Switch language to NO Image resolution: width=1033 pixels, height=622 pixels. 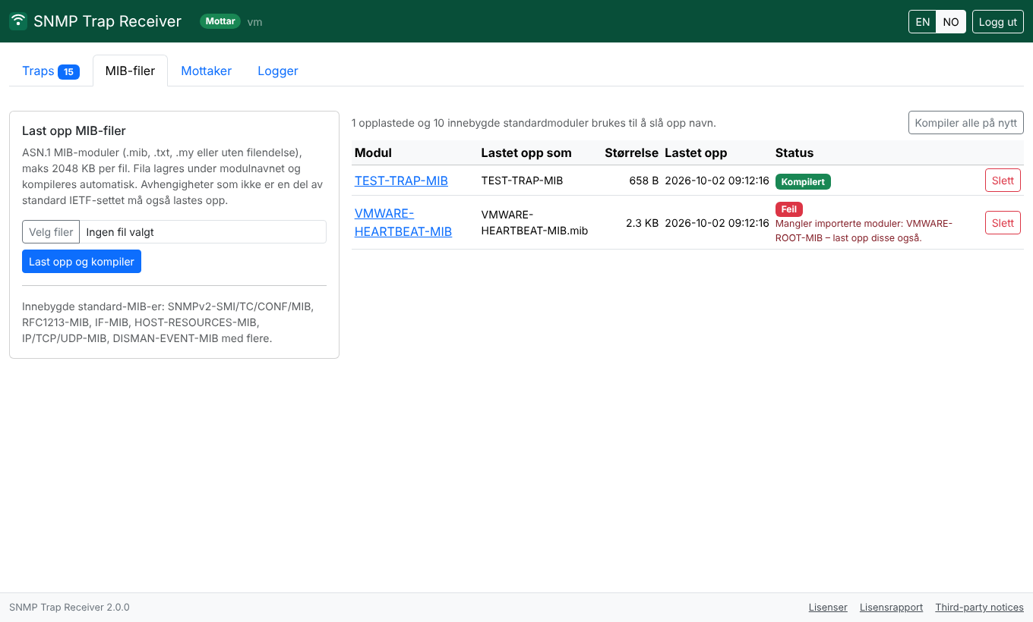pos(951,22)
